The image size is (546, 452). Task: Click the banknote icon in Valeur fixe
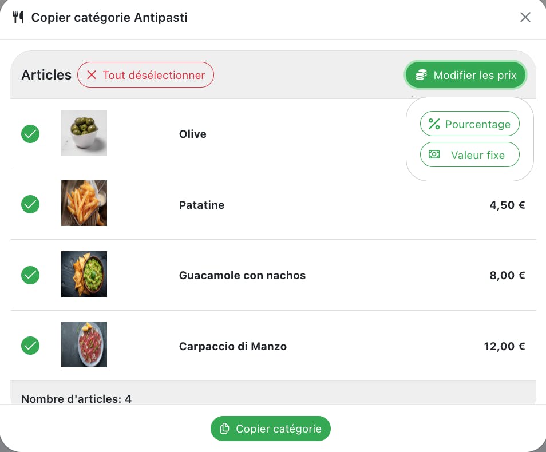click(x=434, y=154)
